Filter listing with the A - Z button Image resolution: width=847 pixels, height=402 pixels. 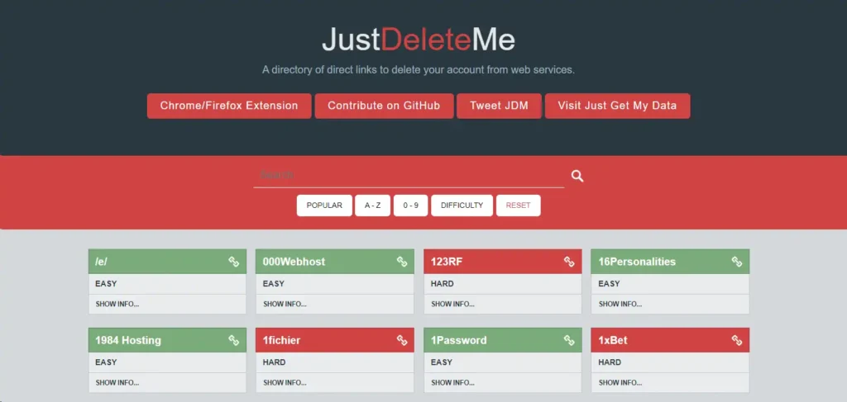pos(372,206)
